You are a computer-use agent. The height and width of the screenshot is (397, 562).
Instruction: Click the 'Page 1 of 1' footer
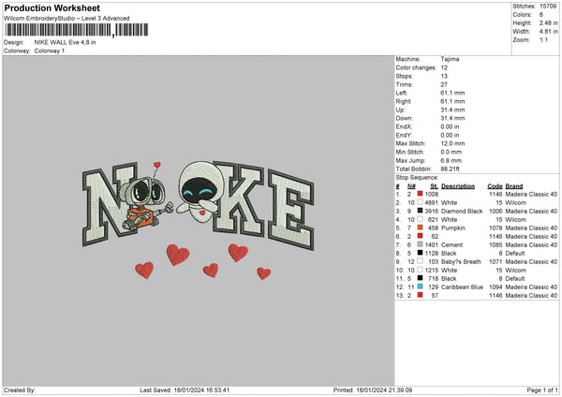tap(542, 390)
